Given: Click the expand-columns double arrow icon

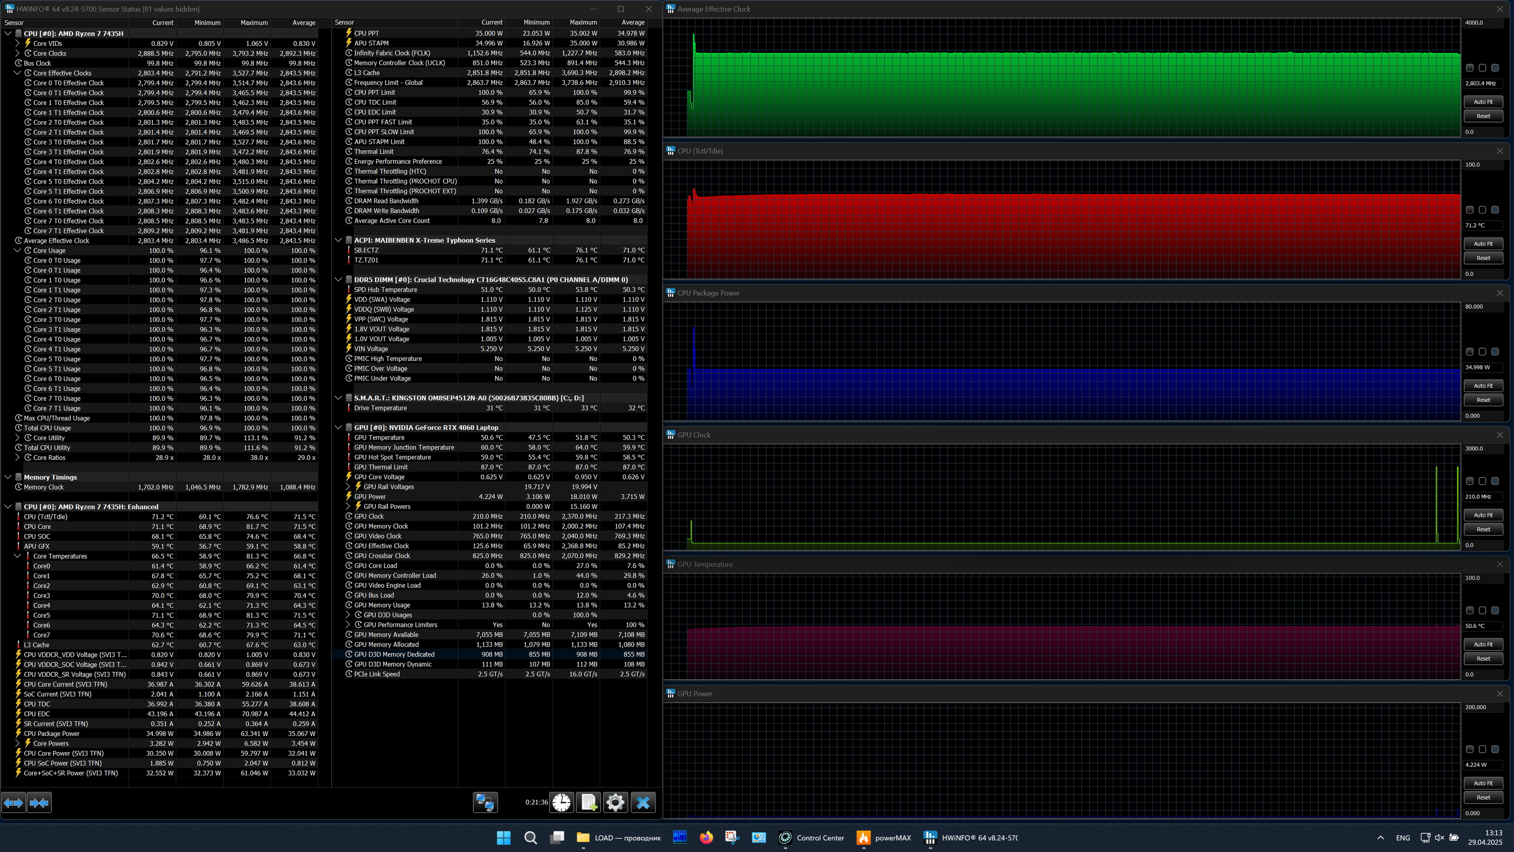Looking at the screenshot, I should tap(14, 802).
